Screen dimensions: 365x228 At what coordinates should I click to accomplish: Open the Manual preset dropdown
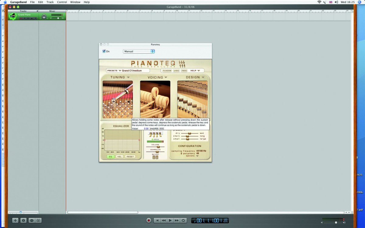coord(139,51)
